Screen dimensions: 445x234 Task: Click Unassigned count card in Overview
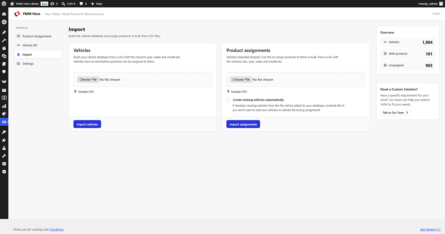click(x=408, y=66)
